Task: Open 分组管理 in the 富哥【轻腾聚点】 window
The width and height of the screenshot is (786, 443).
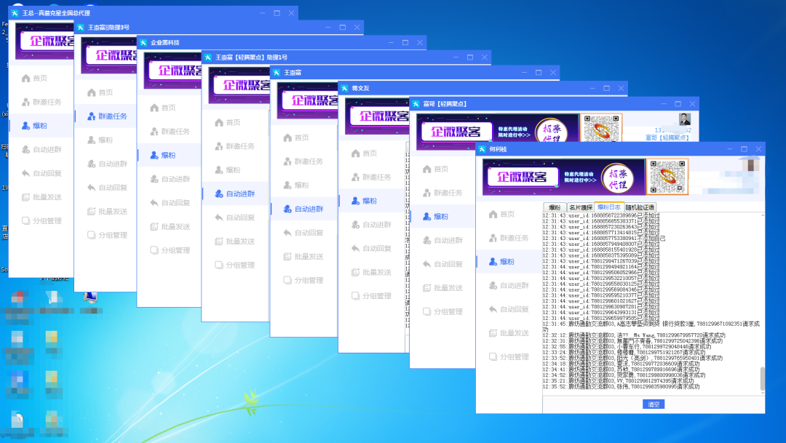Action: tap(442, 312)
